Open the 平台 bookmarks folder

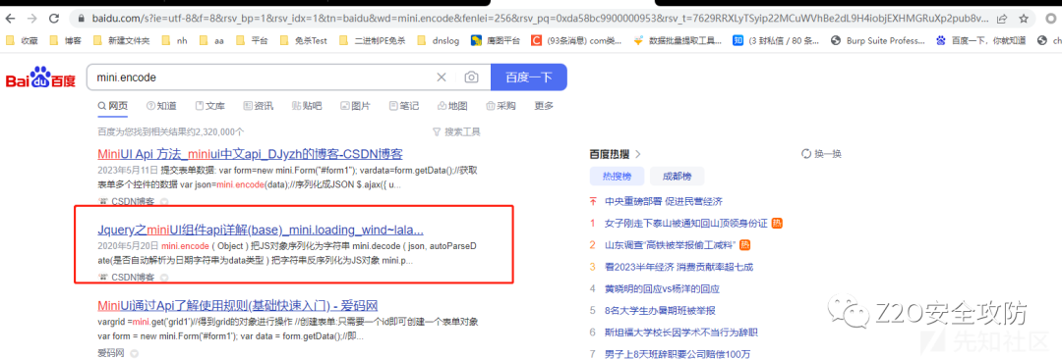[253, 40]
